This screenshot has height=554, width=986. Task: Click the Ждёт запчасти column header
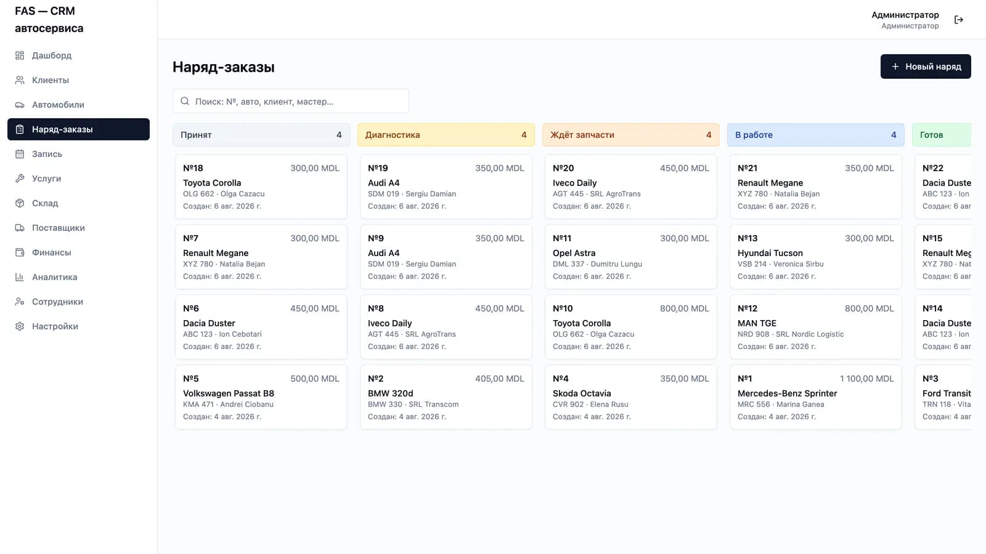pos(631,135)
